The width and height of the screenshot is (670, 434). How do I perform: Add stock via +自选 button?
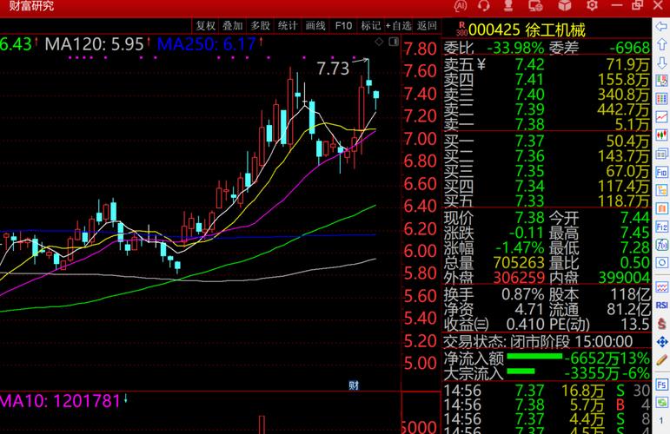tap(399, 26)
